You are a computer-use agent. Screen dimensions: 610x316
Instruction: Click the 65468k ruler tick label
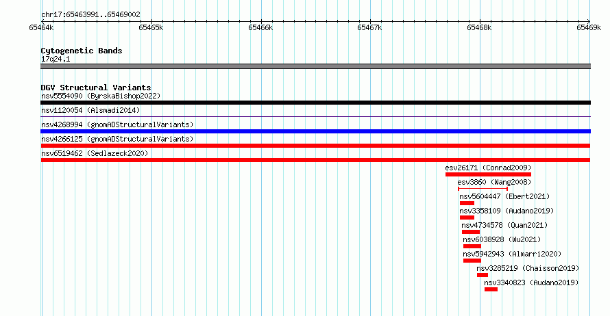point(479,27)
